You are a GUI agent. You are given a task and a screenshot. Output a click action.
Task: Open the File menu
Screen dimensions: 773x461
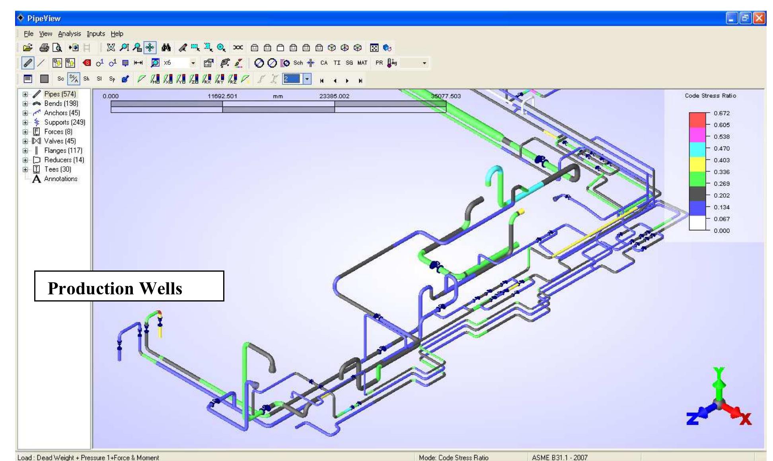[29, 34]
